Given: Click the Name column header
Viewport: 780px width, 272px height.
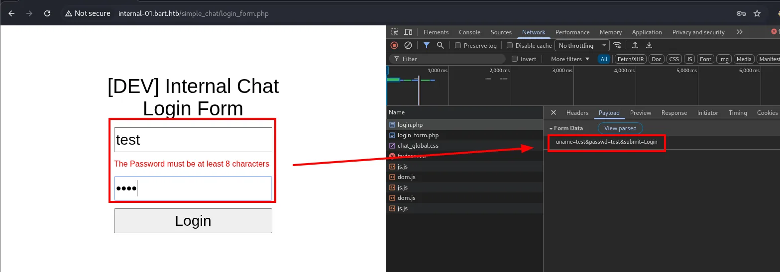Looking at the screenshot, I should [464, 112].
